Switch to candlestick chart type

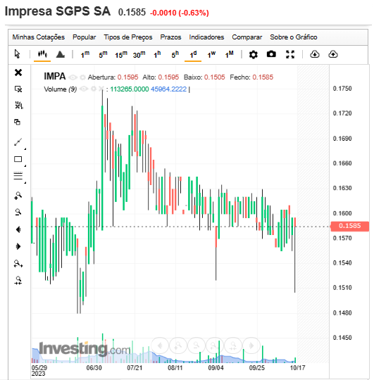42,53
